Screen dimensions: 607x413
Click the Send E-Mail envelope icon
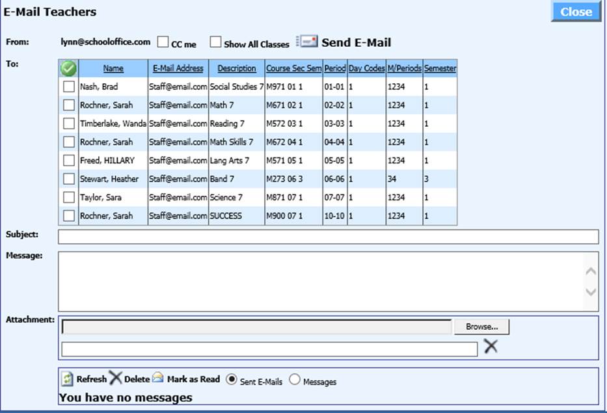[307, 42]
